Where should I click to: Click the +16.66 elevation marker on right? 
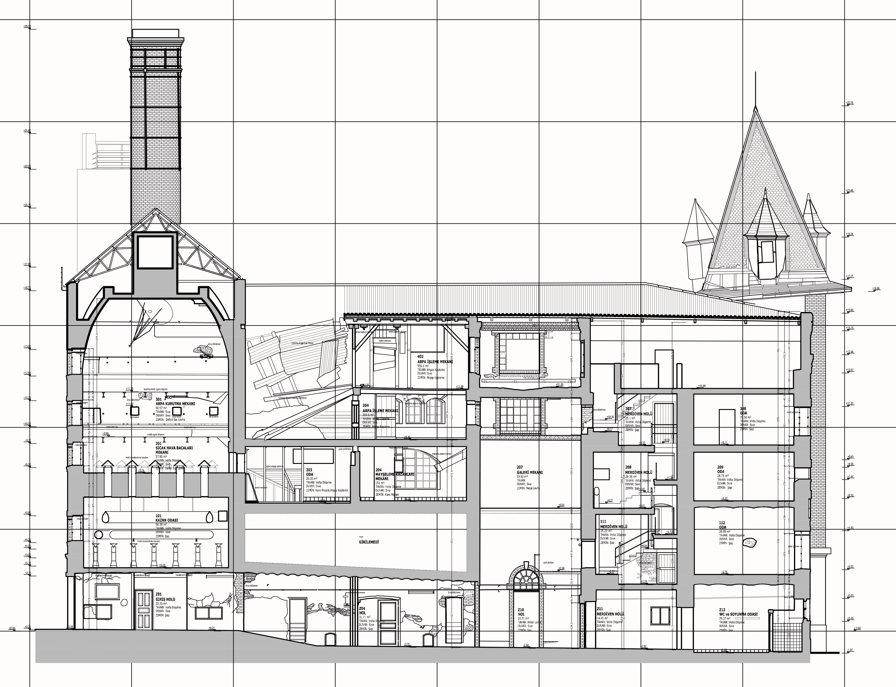[875, 289]
